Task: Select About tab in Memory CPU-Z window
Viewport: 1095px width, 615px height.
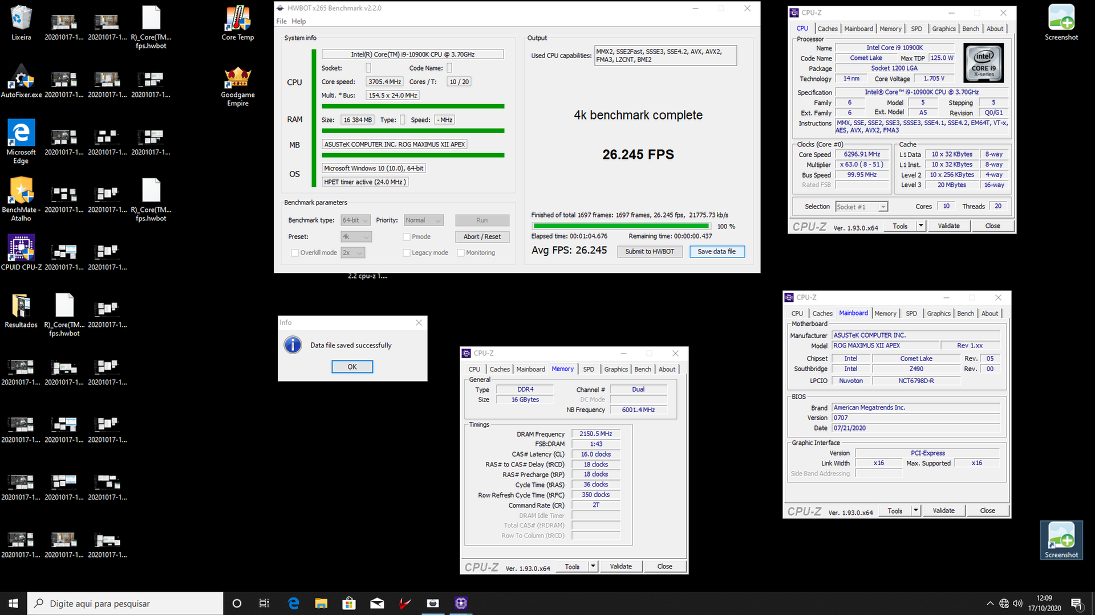Action: (667, 370)
